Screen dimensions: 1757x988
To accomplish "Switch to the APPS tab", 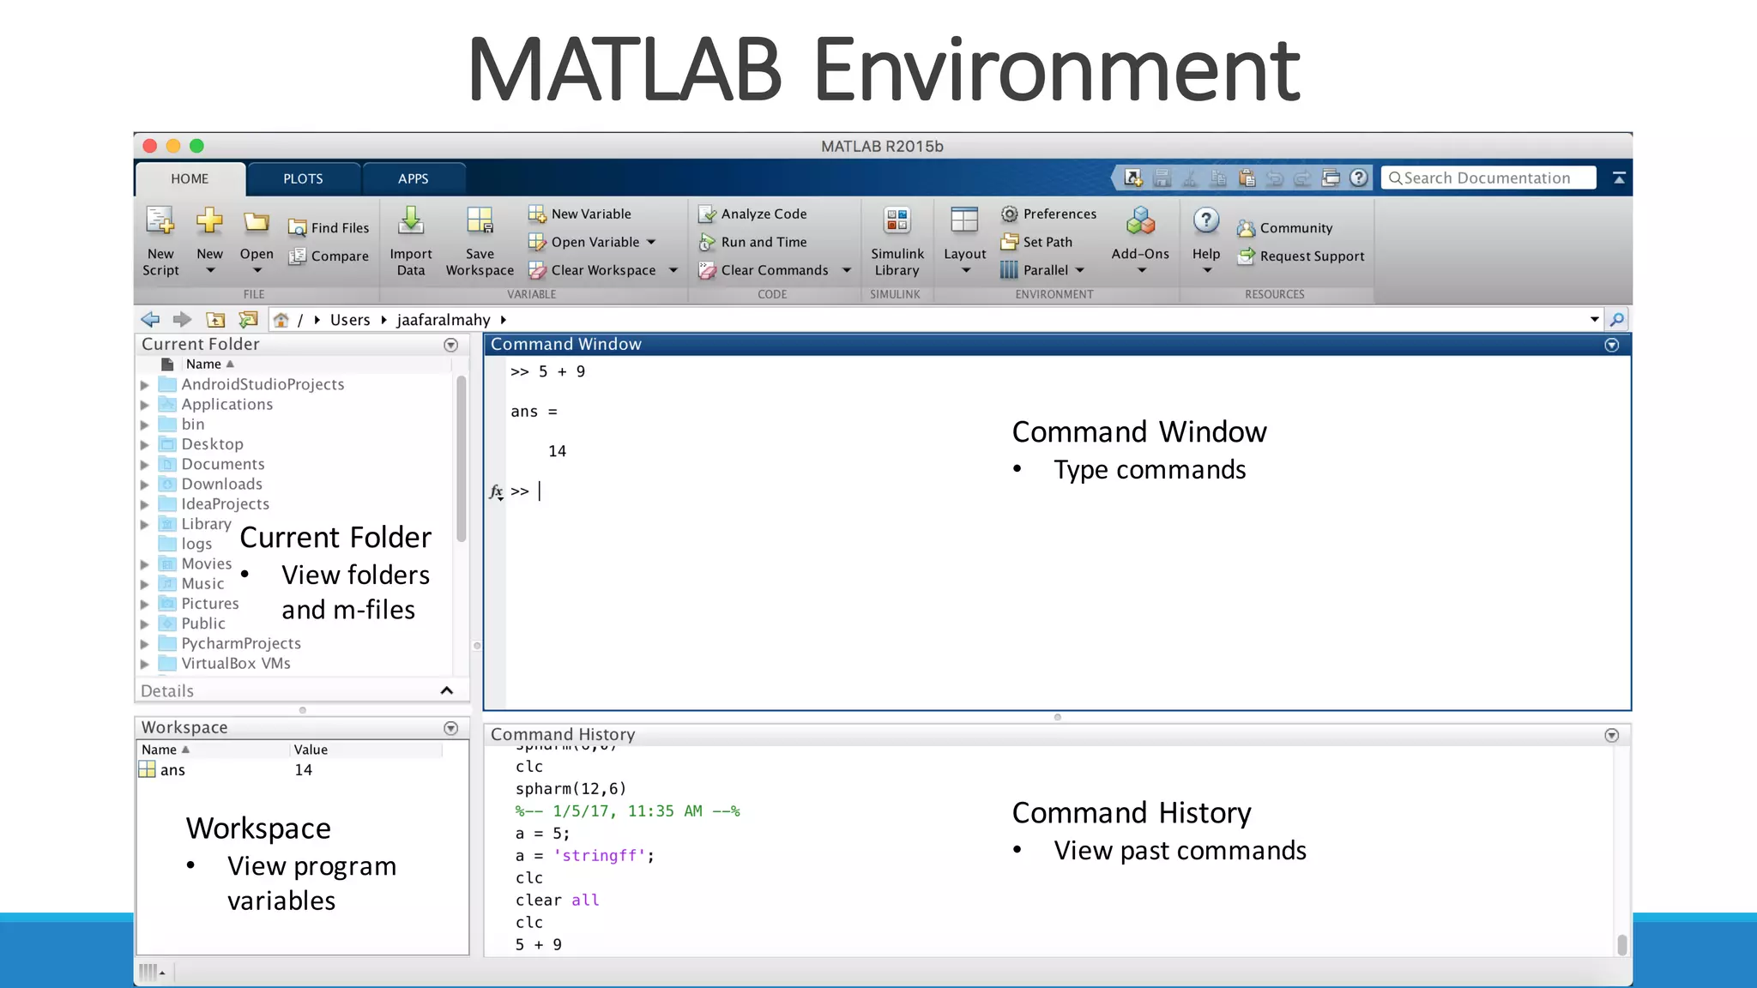I will tap(414, 178).
